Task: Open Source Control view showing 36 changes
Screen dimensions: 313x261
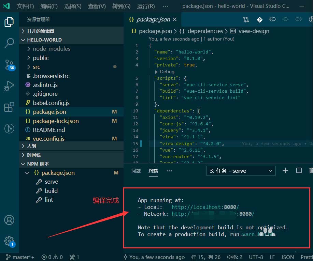Action: coord(9,65)
